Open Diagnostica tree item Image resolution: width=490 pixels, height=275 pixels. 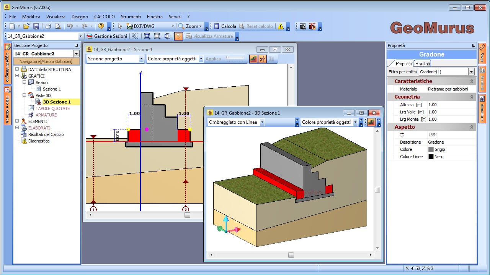39,141
